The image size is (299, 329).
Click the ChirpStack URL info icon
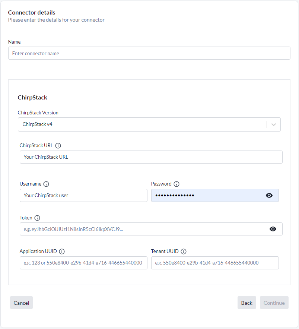pyautogui.click(x=58, y=146)
